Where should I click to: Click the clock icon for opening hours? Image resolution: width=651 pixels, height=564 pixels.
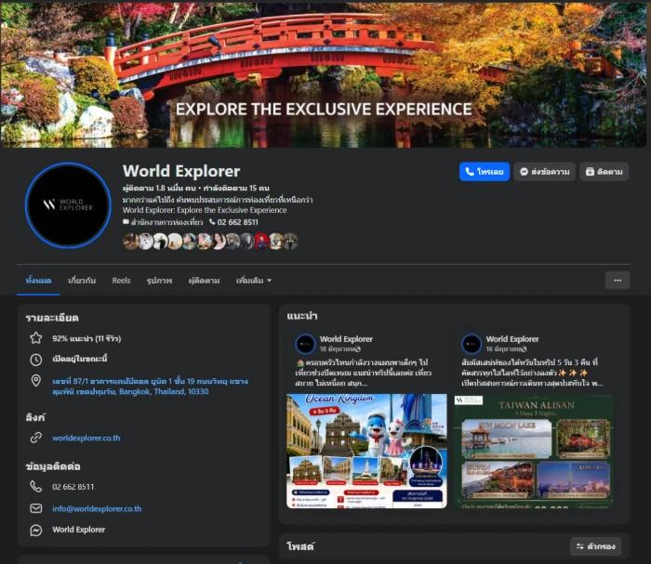click(x=36, y=360)
